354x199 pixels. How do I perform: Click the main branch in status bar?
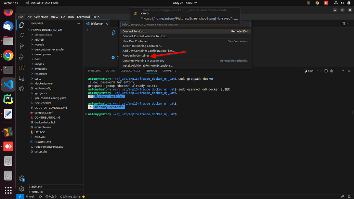[x=30, y=197]
